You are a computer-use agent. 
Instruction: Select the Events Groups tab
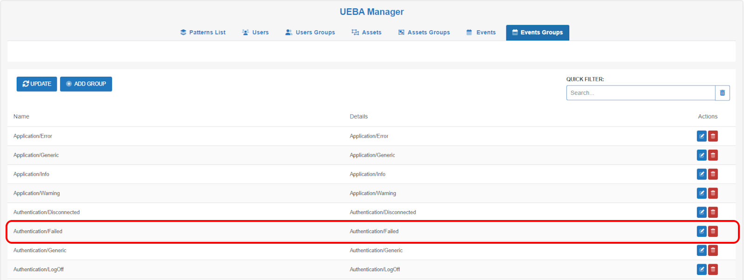coord(538,33)
